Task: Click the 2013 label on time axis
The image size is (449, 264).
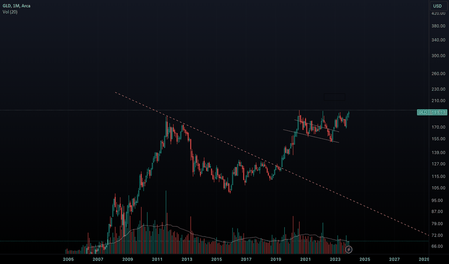Action: [187, 259]
